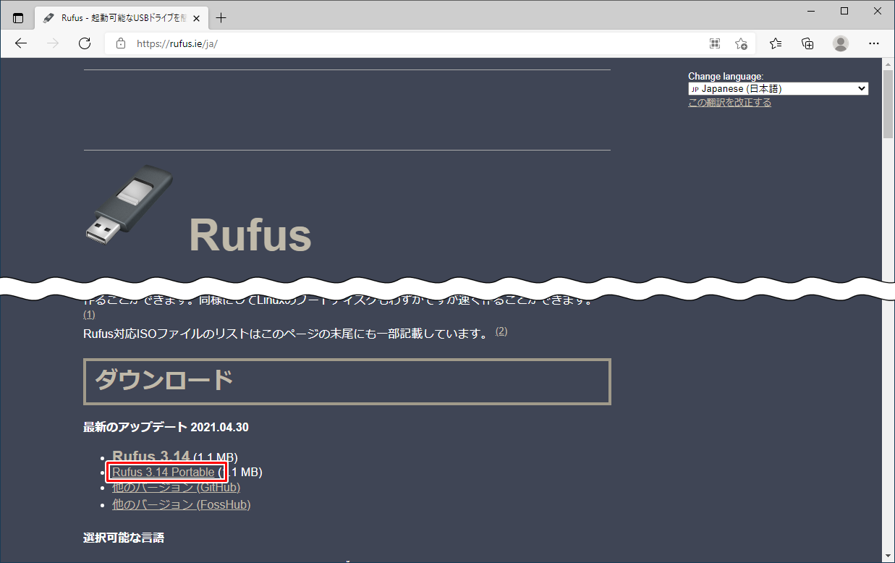Open the vertical tabs actions menu
The width and height of the screenshot is (895, 563).
coord(18,18)
